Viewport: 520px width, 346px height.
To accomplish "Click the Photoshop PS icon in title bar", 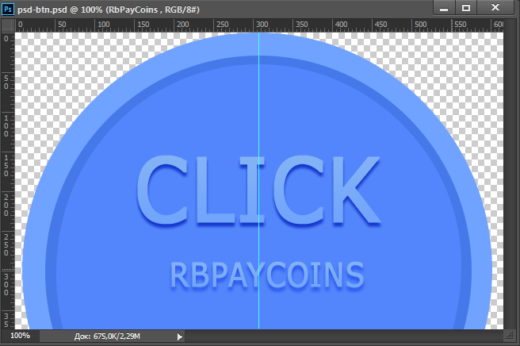I will (x=8, y=8).
